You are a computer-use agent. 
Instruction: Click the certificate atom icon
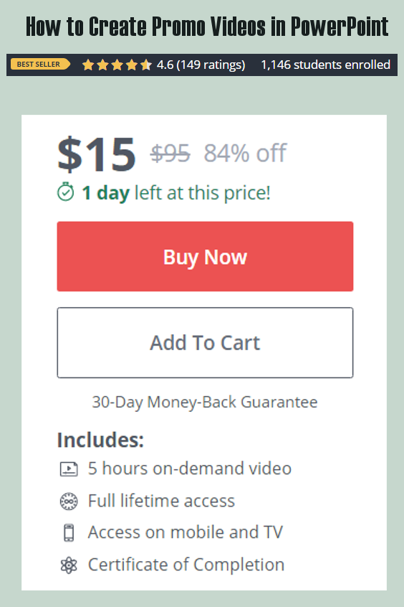click(69, 565)
